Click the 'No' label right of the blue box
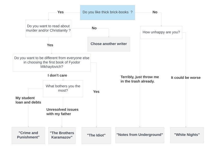The width and height of the screenshot is (213, 156). click(155, 12)
